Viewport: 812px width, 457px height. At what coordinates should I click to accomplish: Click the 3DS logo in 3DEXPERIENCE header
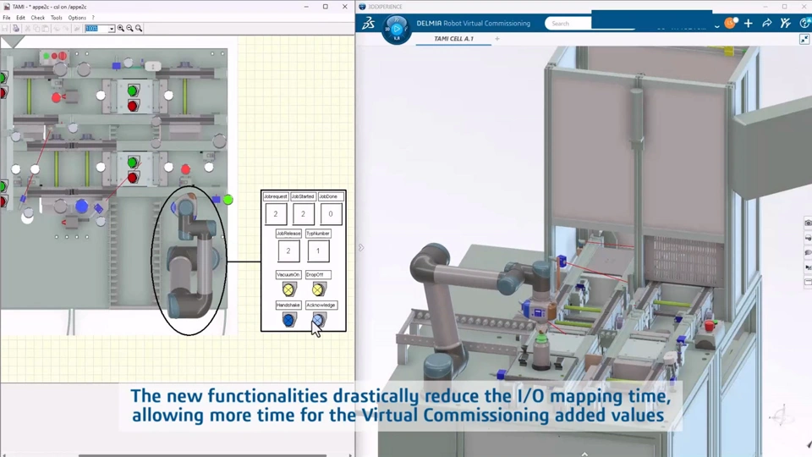(x=368, y=24)
